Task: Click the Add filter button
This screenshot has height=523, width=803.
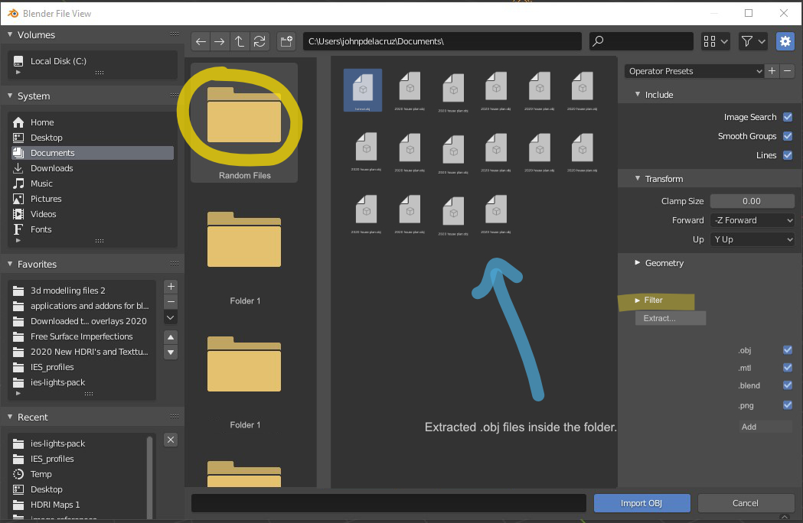Action: (x=765, y=427)
